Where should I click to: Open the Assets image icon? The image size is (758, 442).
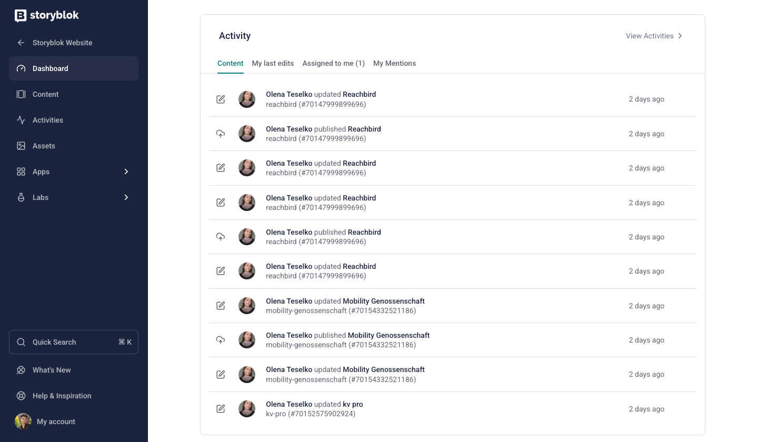21,146
